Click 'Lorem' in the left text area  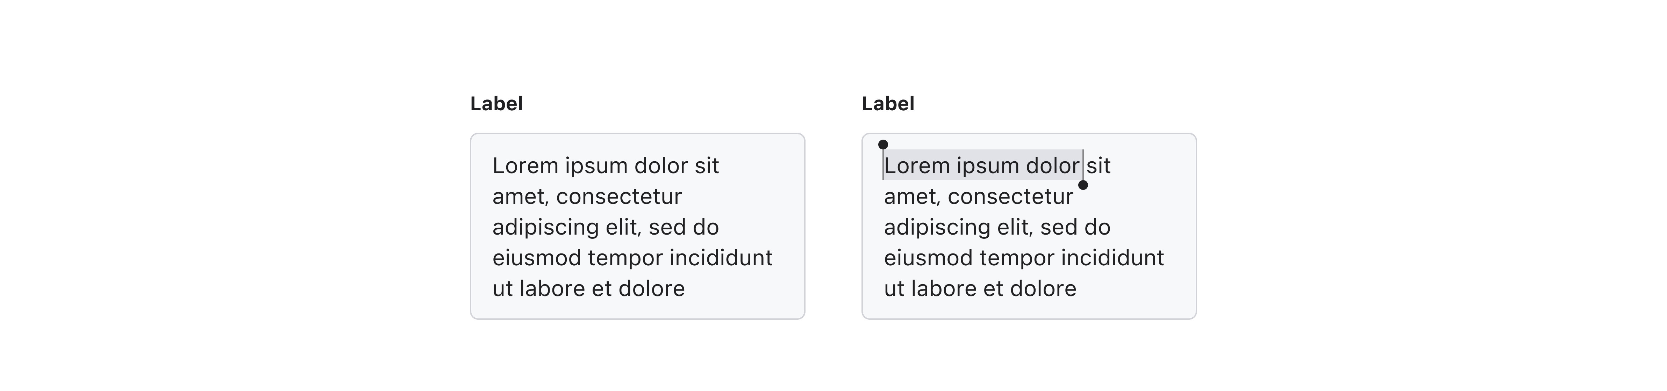click(x=525, y=166)
